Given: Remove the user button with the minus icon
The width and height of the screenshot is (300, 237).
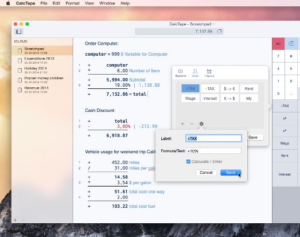Looking at the screenshot, I should tap(192, 124).
